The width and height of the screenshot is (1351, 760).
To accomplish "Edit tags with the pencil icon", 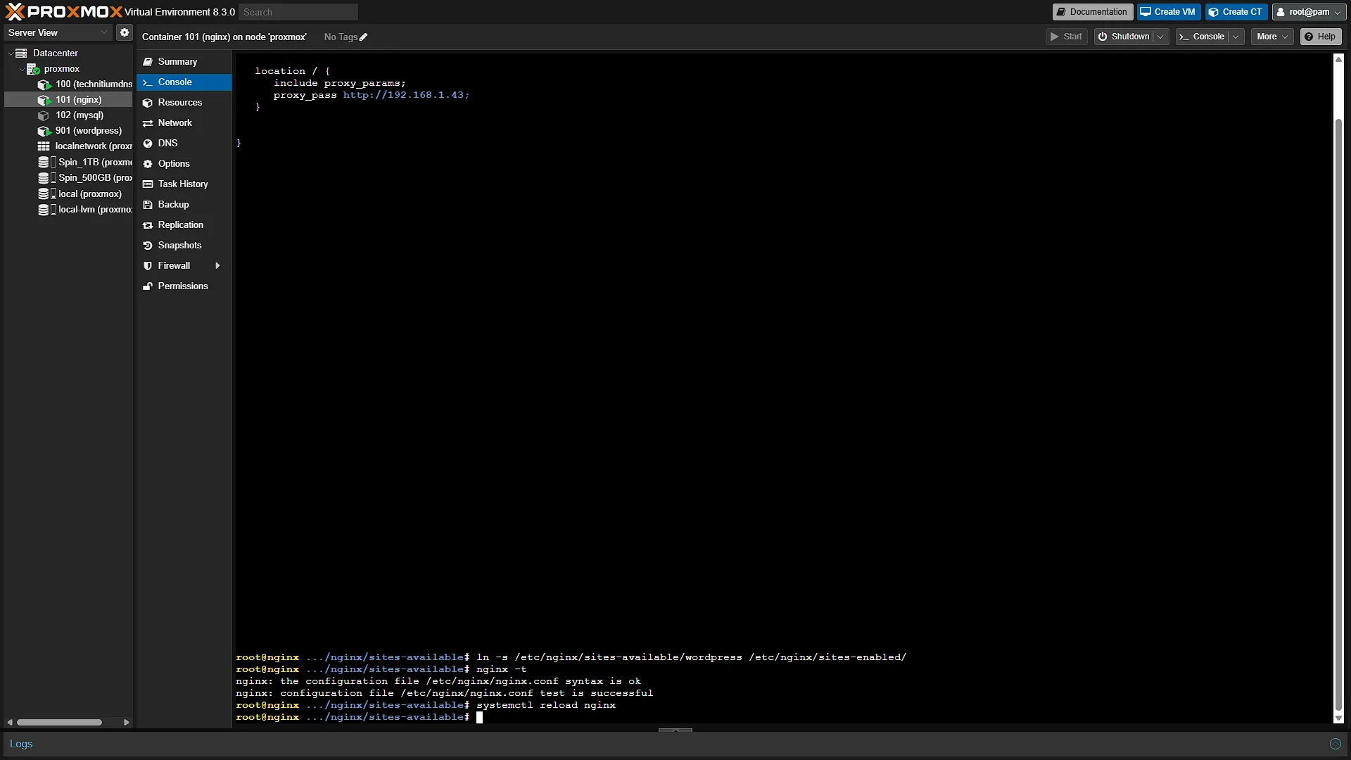I will (364, 37).
